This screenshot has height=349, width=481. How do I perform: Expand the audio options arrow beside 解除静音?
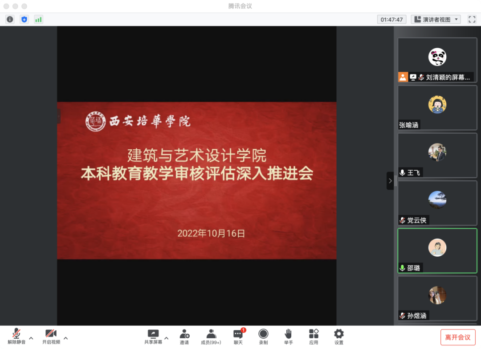point(31,338)
